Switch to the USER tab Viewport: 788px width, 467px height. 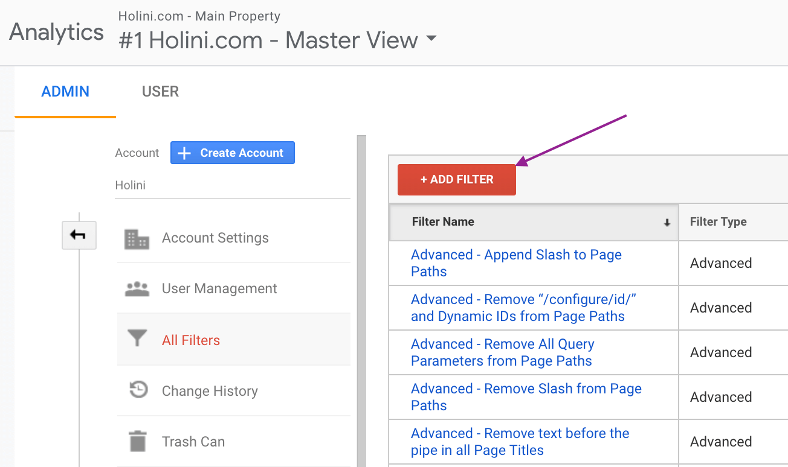[x=160, y=92]
